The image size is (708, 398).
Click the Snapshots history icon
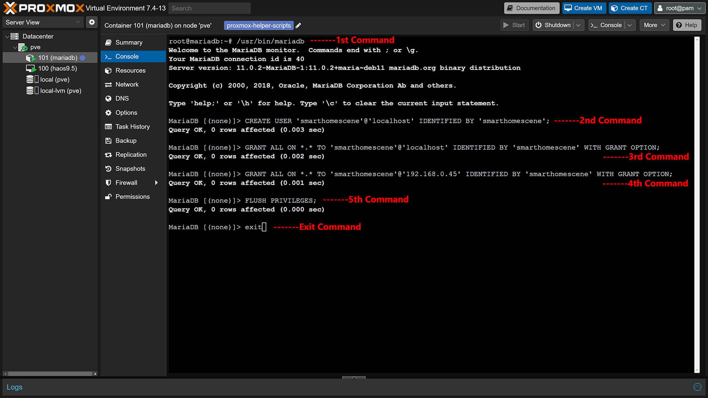[x=108, y=168]
